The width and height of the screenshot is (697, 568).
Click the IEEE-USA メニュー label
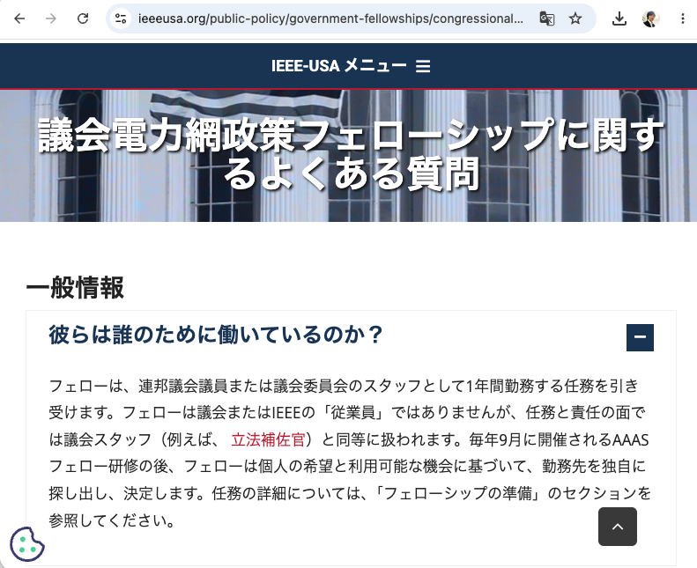tap(338, 66)
